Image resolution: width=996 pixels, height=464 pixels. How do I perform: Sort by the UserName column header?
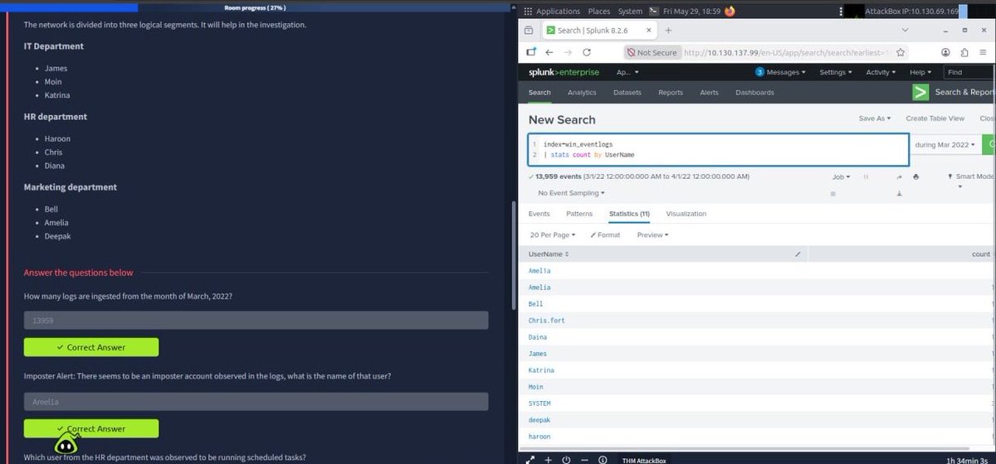[x=549, y=254]
